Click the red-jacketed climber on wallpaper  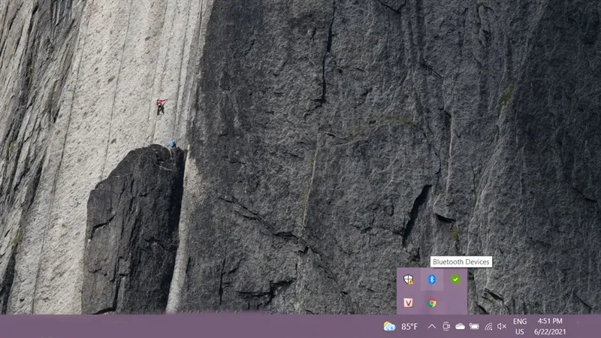(160, 105)
